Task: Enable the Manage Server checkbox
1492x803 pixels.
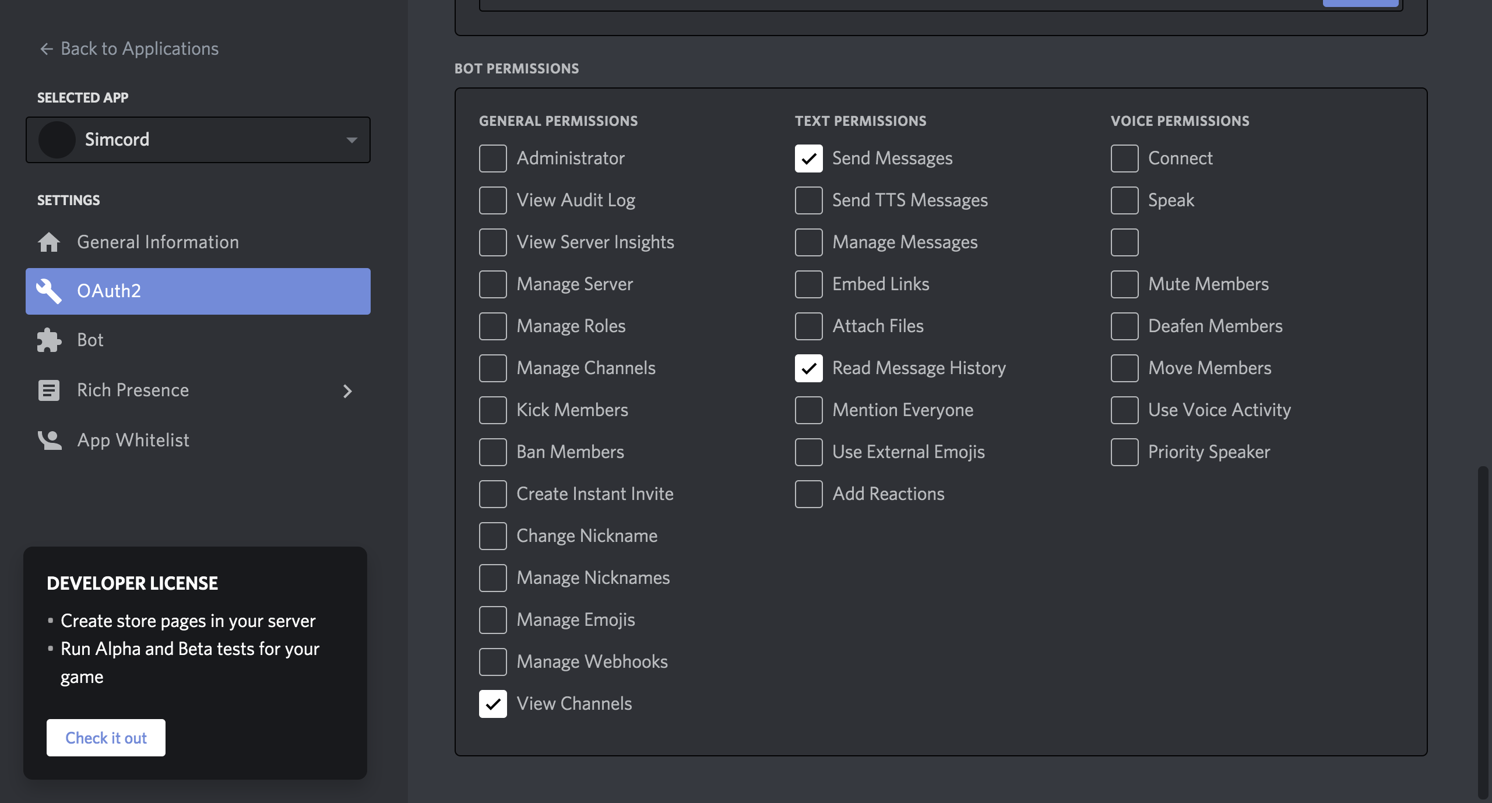Action: tap(493, 284)
